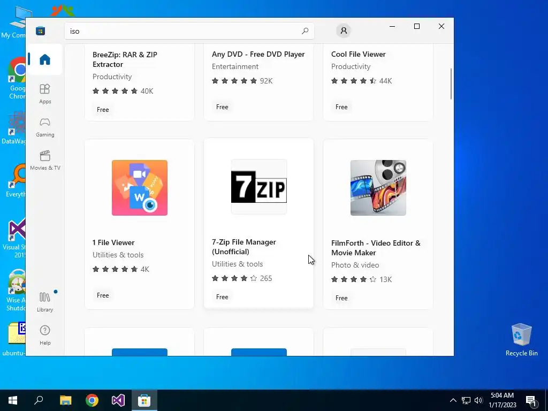The height and width of the screenshot is (411, 548).
Task: Open the Windows Start menu
Action: 13,400
